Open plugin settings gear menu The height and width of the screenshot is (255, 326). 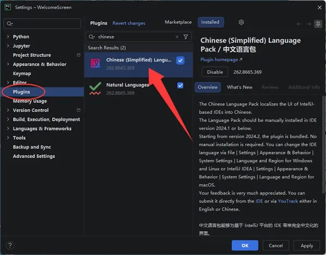241,22
